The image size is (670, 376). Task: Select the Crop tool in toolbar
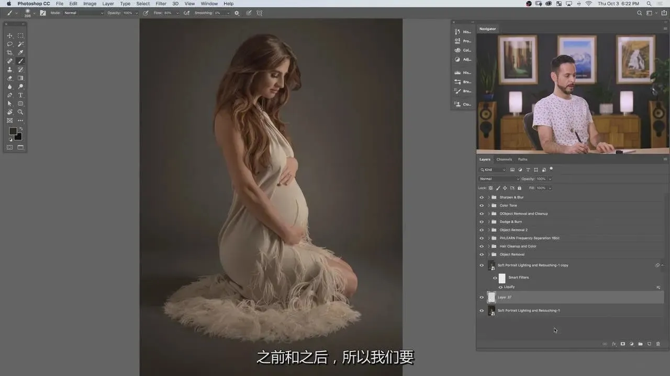(x=9, y=53)
